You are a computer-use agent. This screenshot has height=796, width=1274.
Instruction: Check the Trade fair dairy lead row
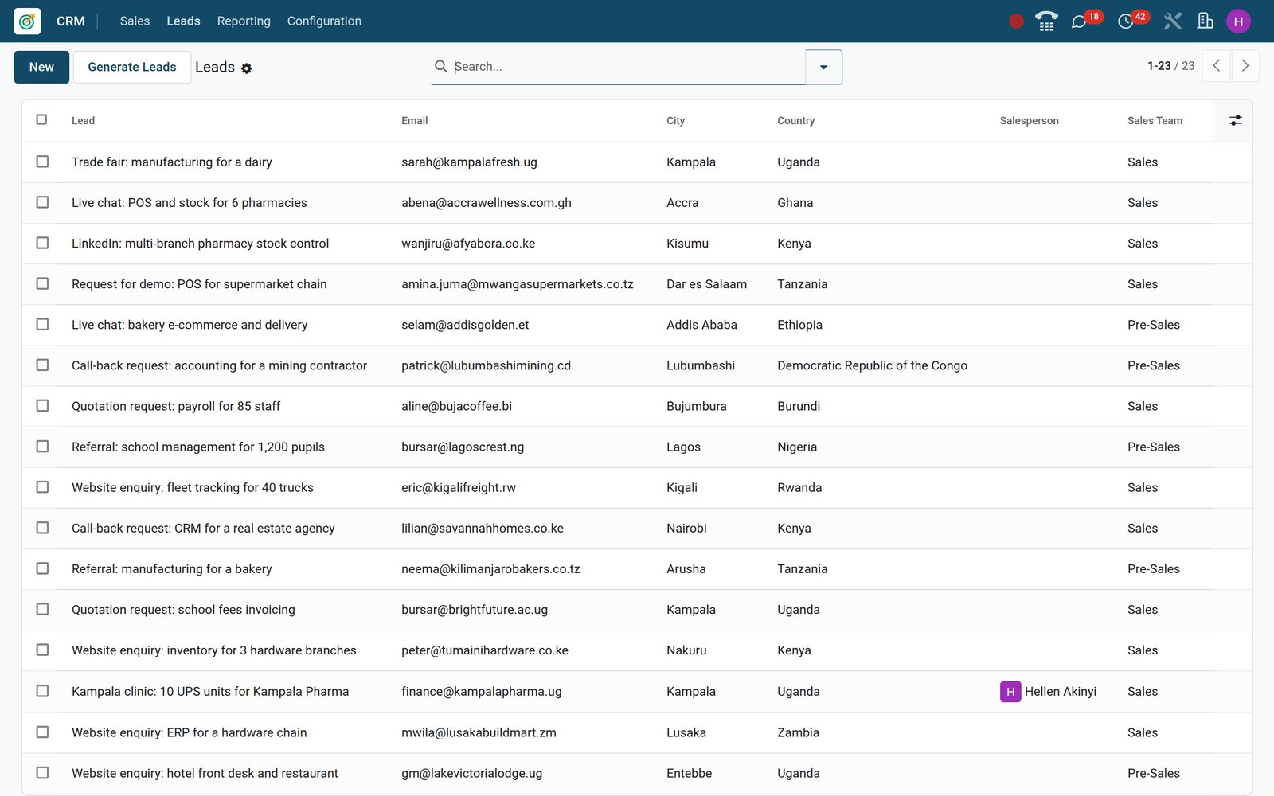(42, 162)
